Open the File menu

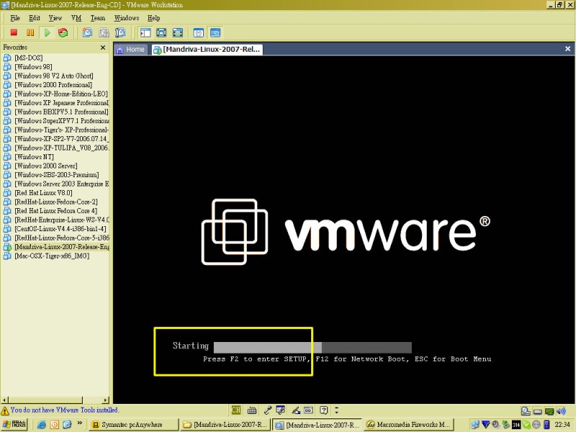(x=15, y=18)
